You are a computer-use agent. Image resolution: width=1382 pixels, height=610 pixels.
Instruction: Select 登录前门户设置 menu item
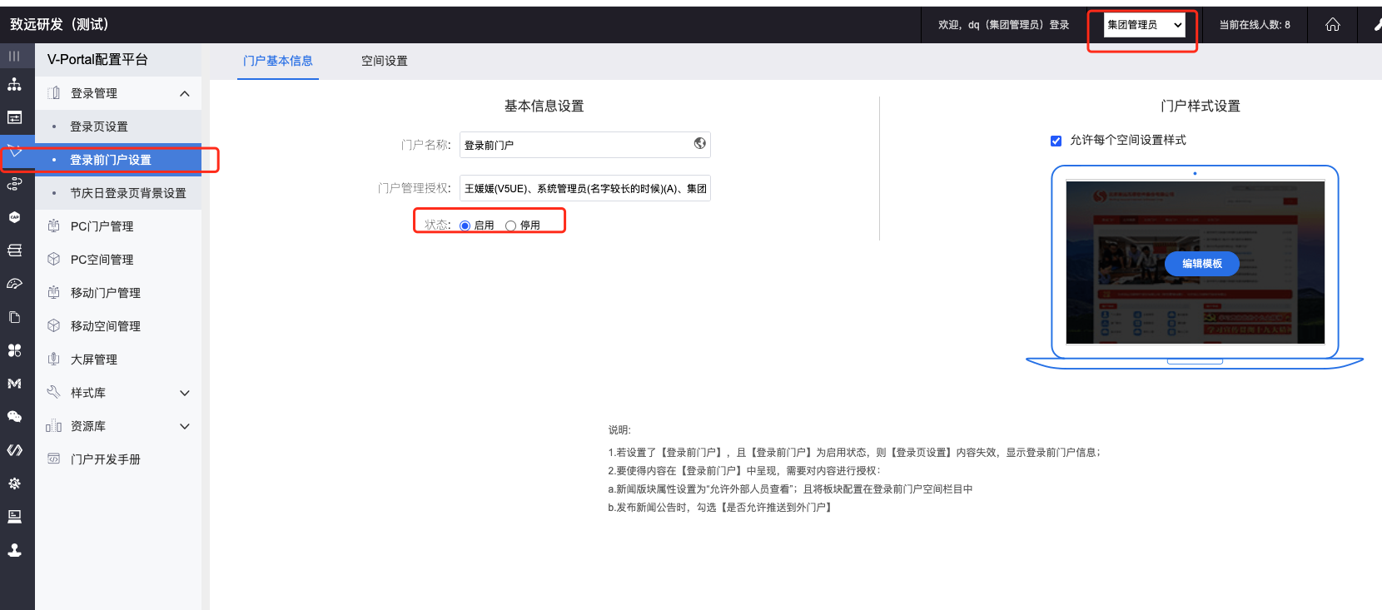[x=118, y=160]
